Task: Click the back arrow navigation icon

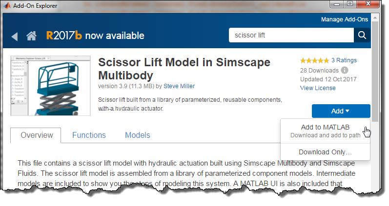Action: (14, 36)
